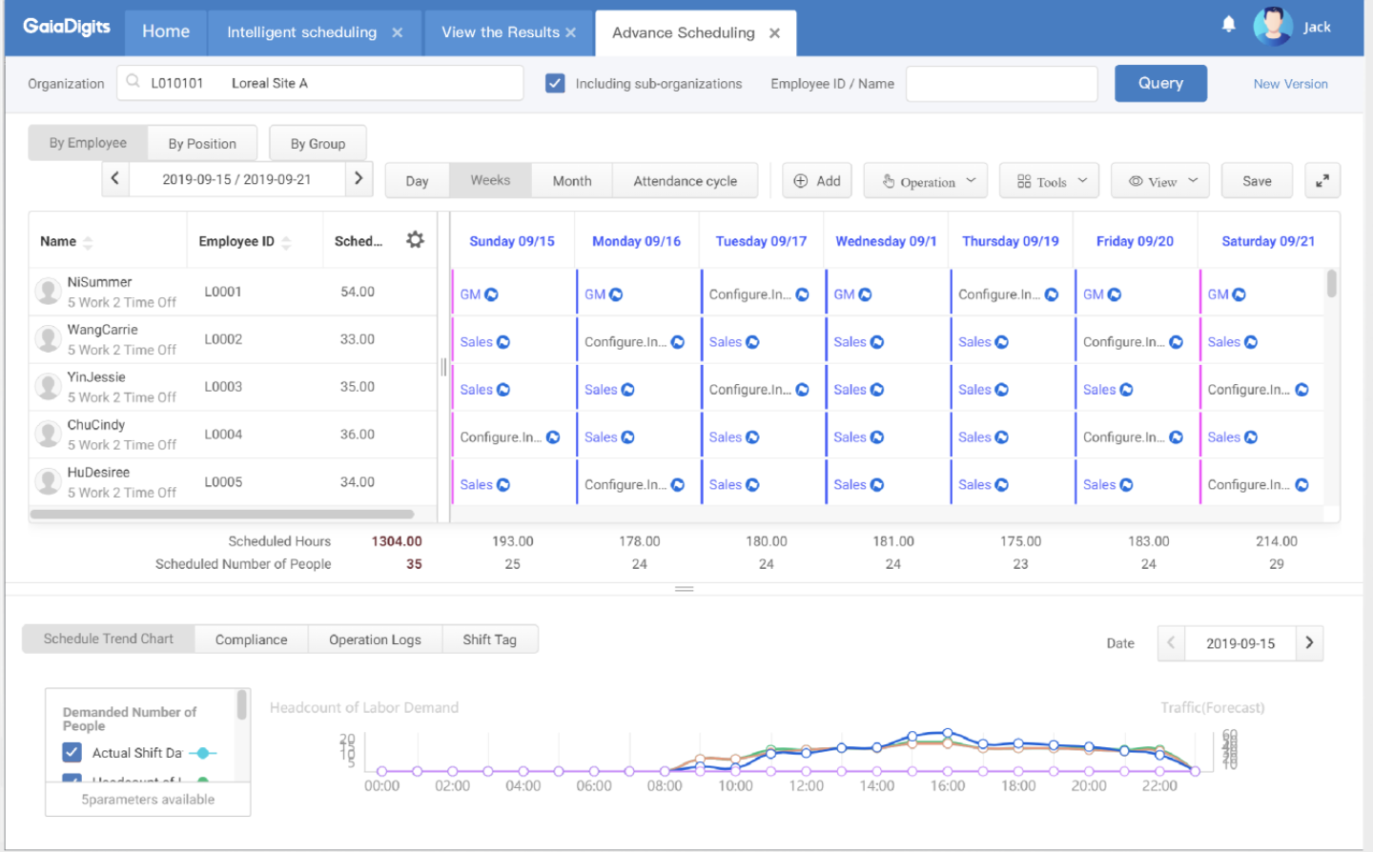Uncheck Actual Shift Data legend checkbox
This screenshot has height=852, width=1373.
coord(72,753)
